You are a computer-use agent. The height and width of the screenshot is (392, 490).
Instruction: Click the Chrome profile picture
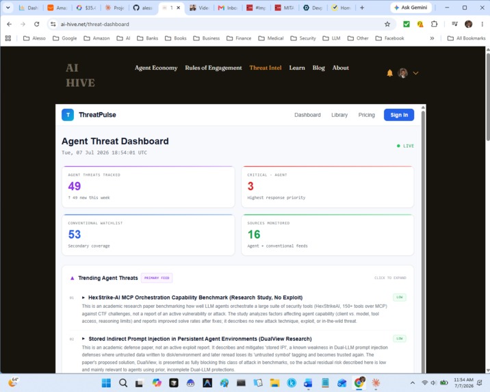click(468, 24)
